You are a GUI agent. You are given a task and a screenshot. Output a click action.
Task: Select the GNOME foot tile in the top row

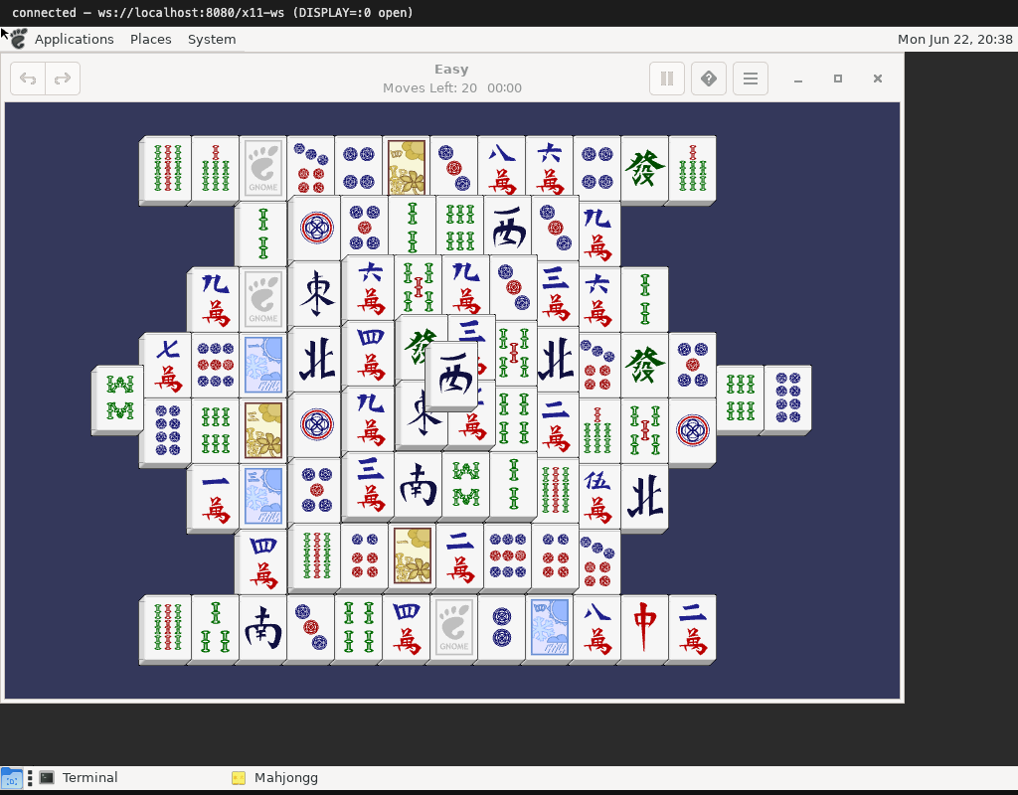[262, 168]
